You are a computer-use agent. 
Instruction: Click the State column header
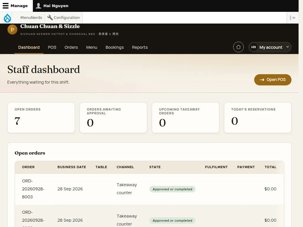(x=155, y=167)
